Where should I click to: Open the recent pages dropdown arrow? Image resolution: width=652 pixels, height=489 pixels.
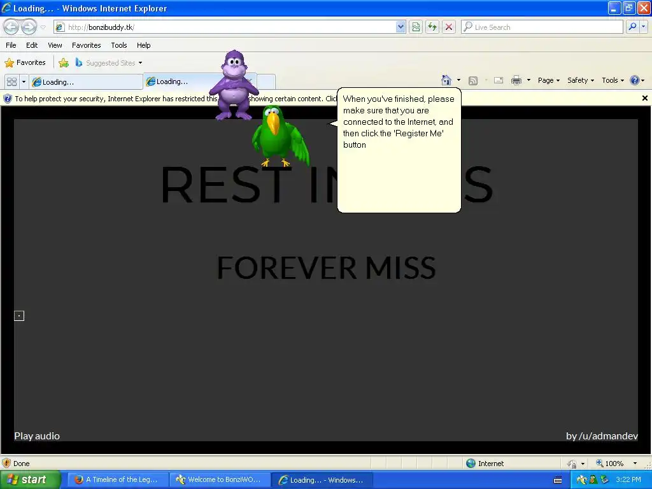(x=43, y=27)
